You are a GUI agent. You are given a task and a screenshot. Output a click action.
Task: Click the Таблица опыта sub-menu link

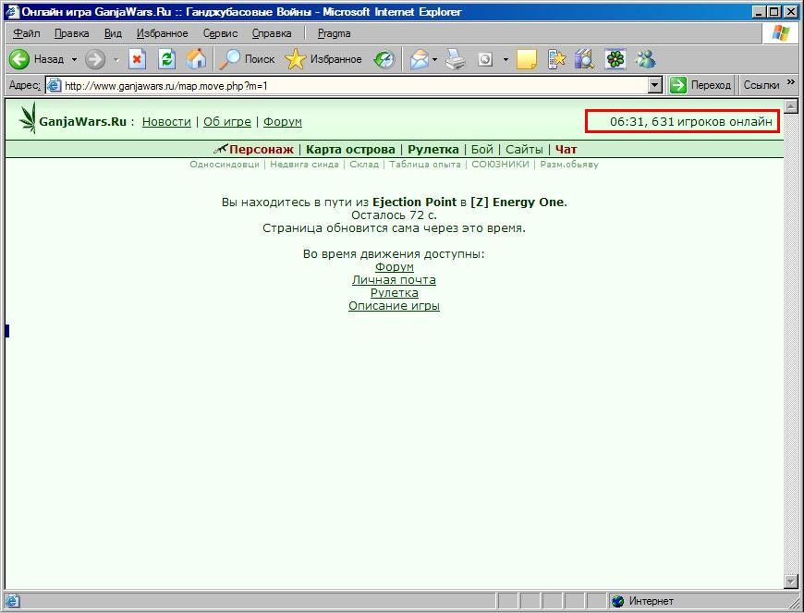pos(425,165)
